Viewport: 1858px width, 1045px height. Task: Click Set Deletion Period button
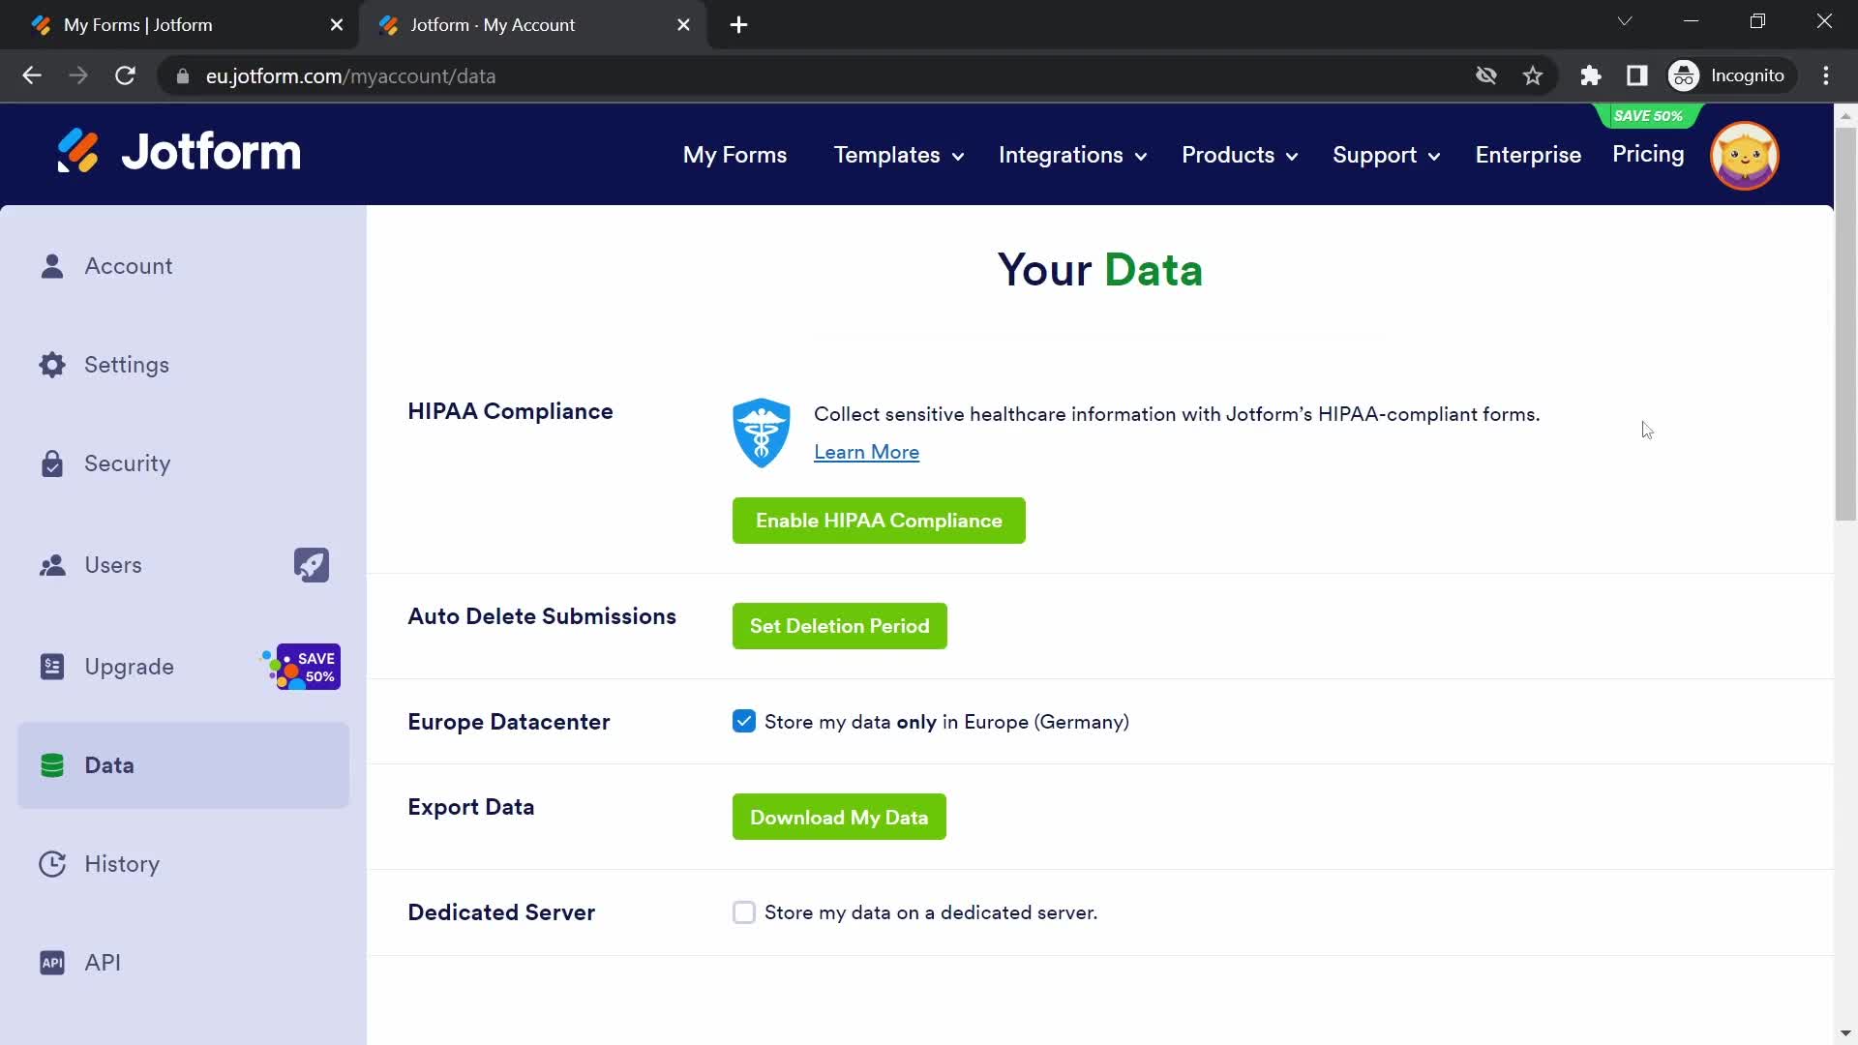coord(840,626)
